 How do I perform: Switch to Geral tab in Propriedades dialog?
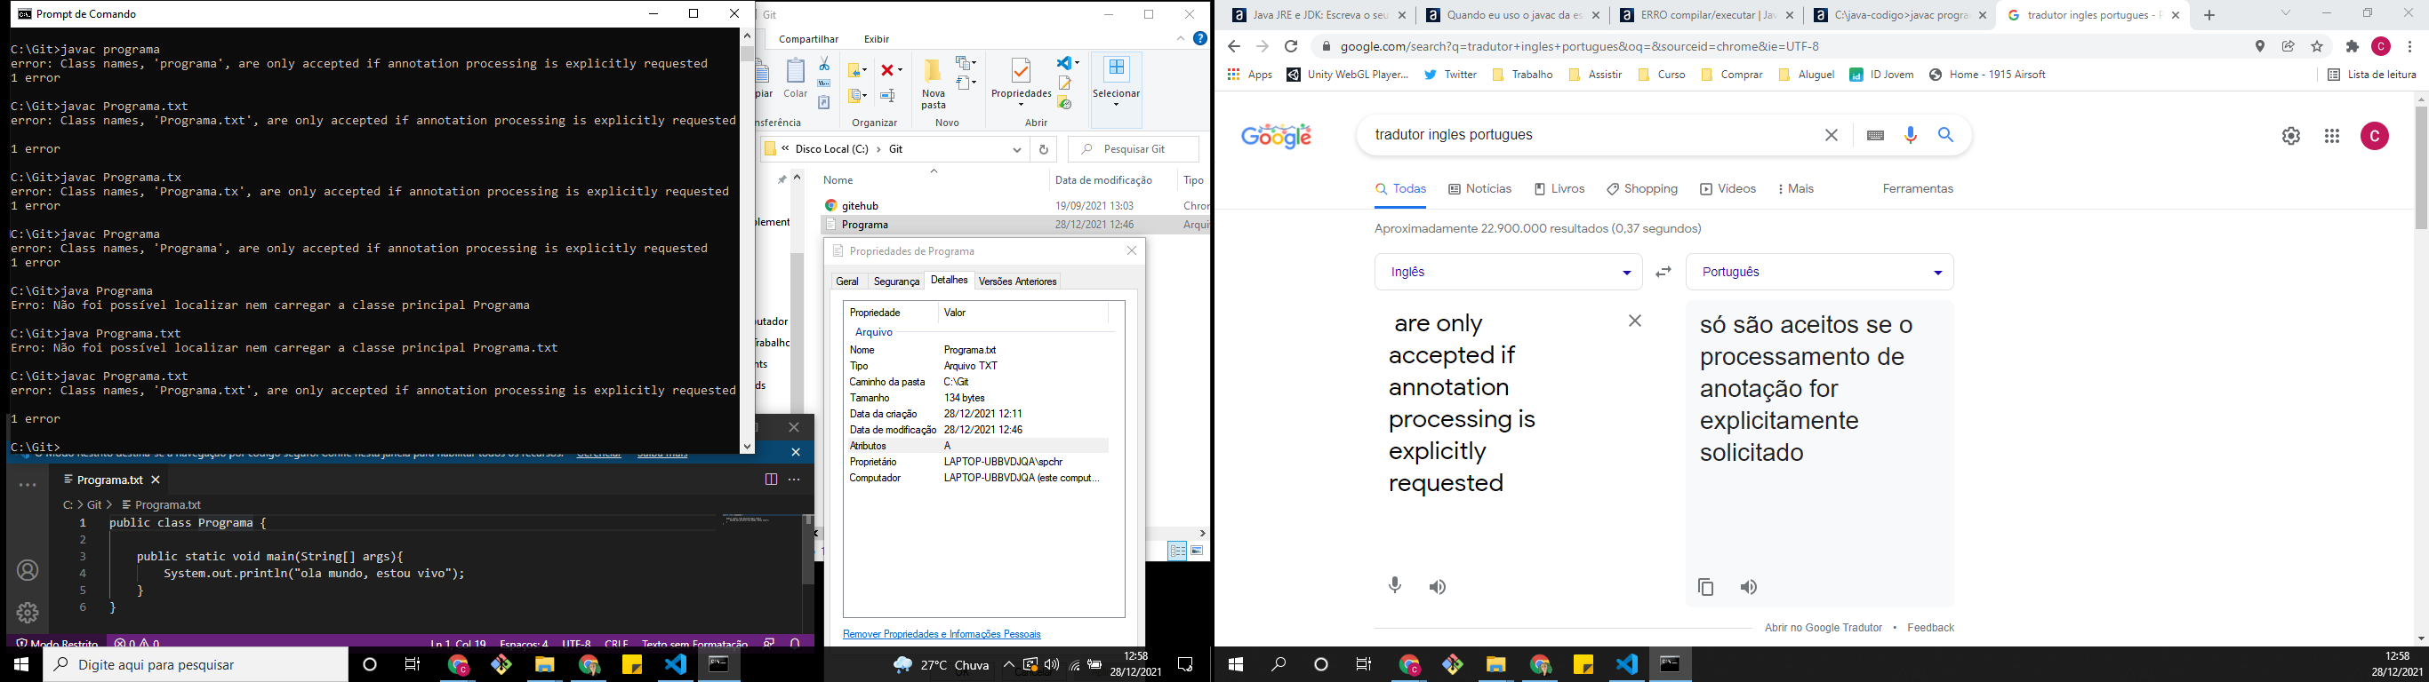click(x=846, y=281)
